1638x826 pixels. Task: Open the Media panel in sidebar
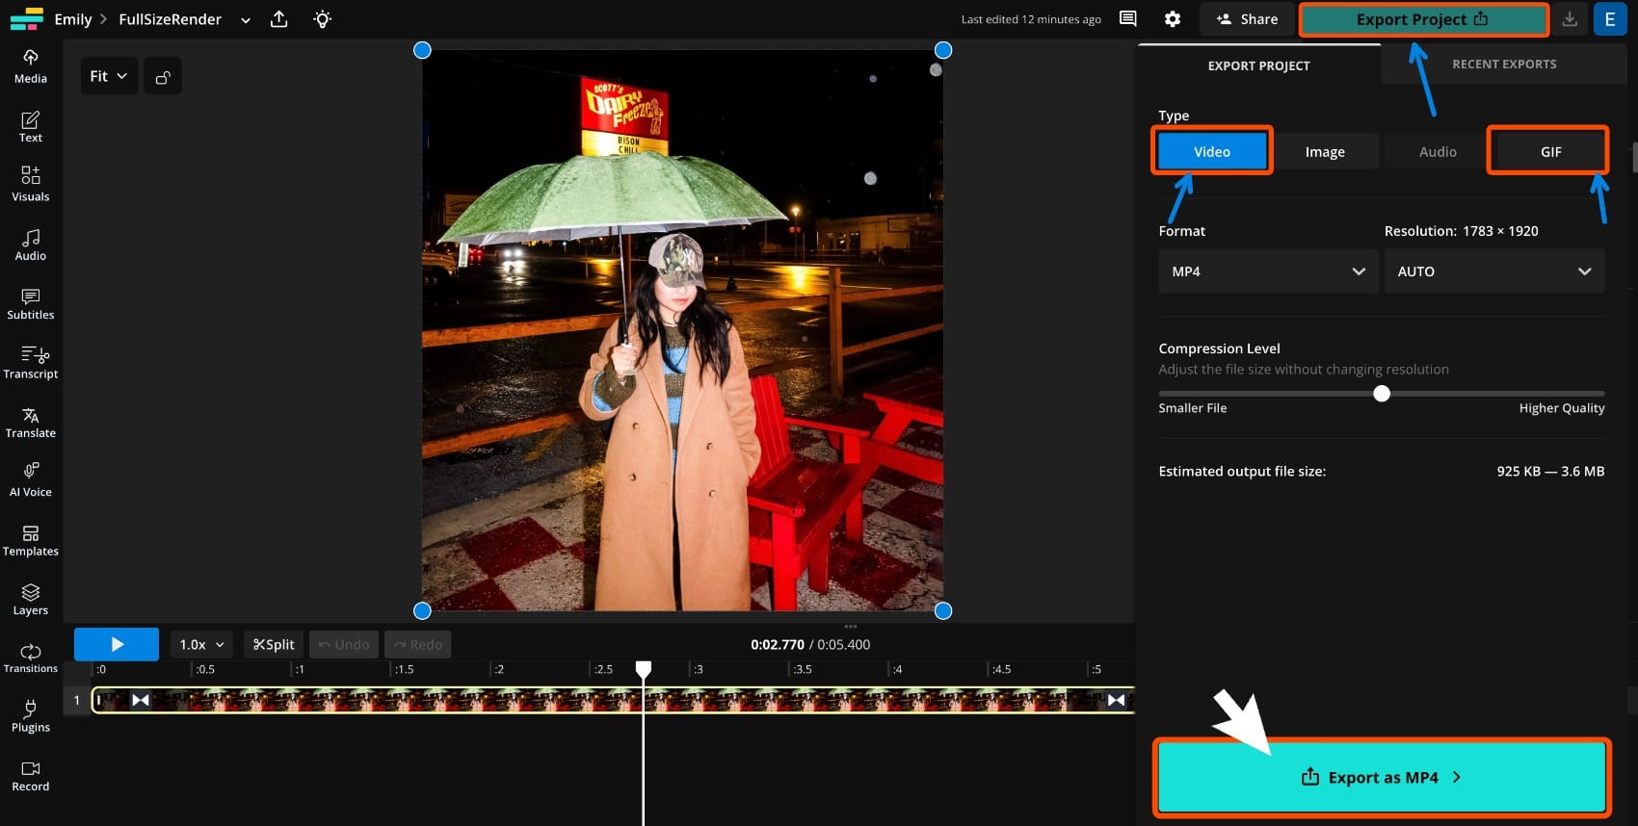tap(31, 66)
